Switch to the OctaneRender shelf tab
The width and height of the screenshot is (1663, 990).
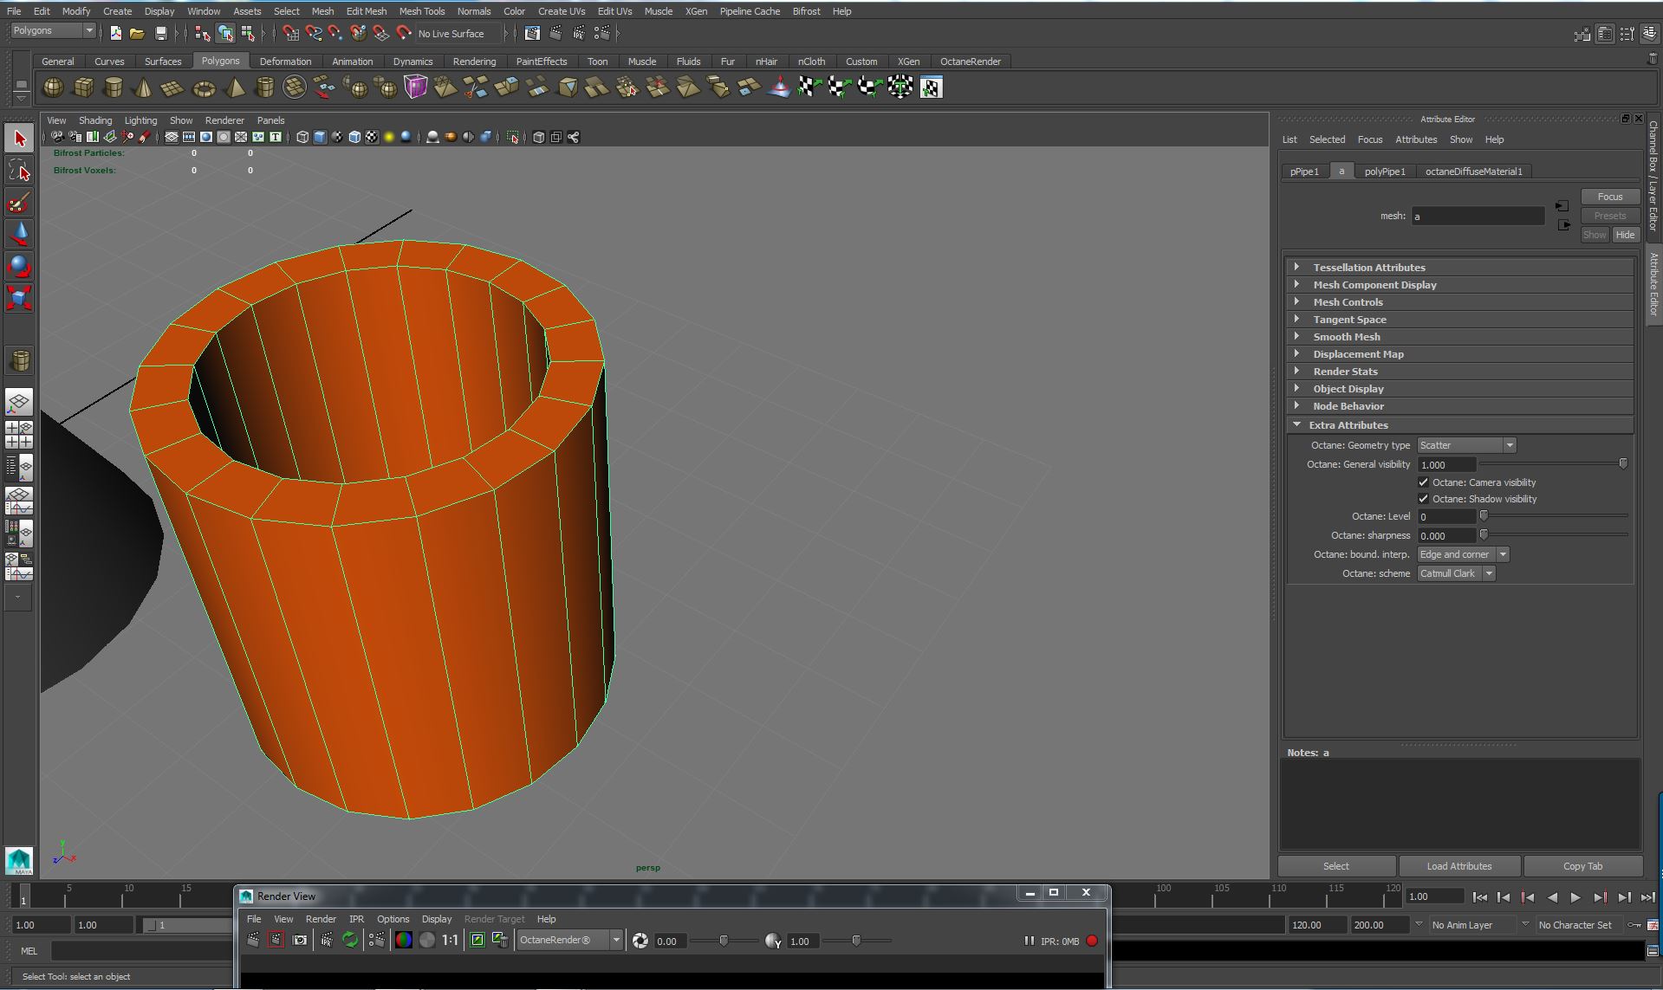coord(970,61)
